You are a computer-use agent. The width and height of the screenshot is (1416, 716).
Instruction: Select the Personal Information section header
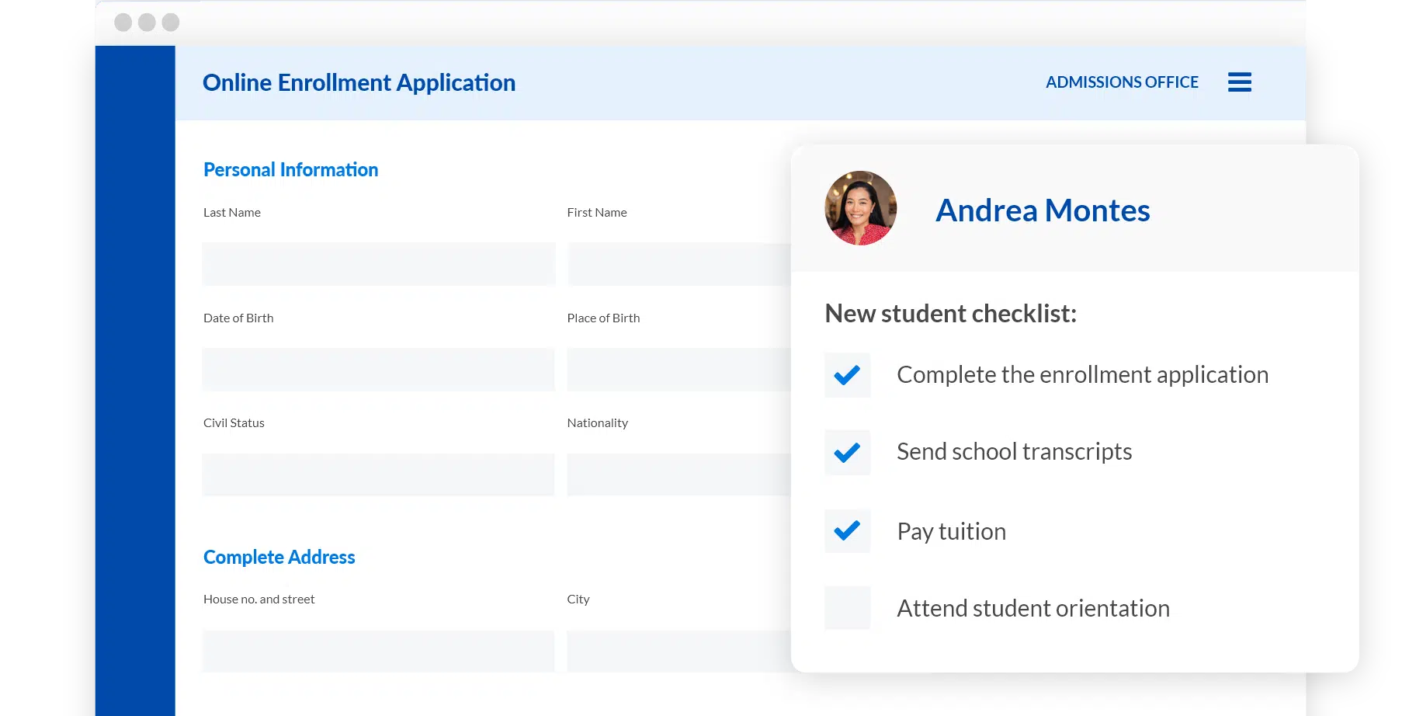click(290, 169)
